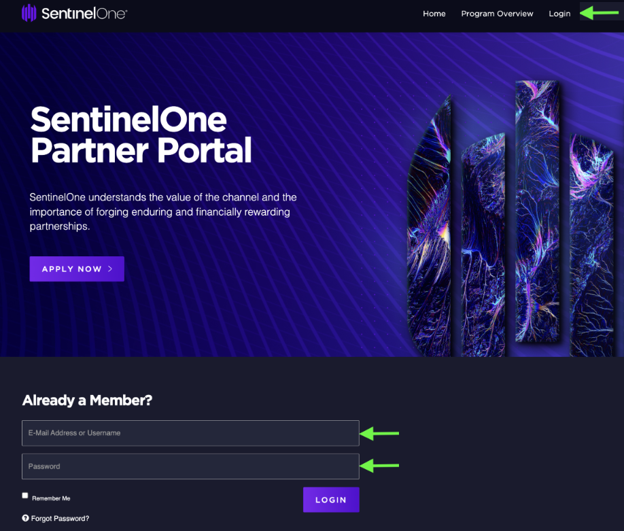Click the tallest glowing bar in hero art
This screenshot has width=624, height=531.
537,211
